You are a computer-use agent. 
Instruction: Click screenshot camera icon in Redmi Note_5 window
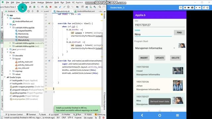click(x=192, y=8)
